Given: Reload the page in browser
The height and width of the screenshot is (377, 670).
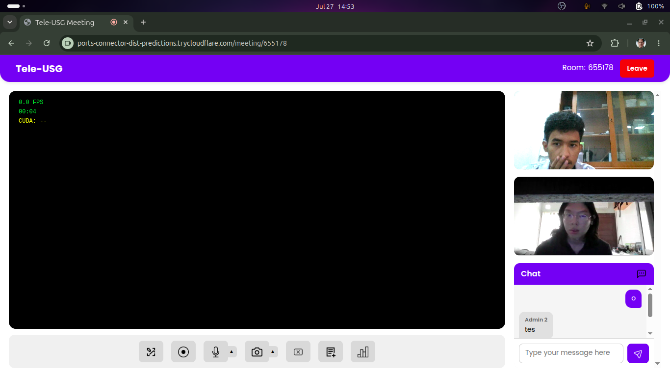Looking at the screenshot, I should pos(47,43).
